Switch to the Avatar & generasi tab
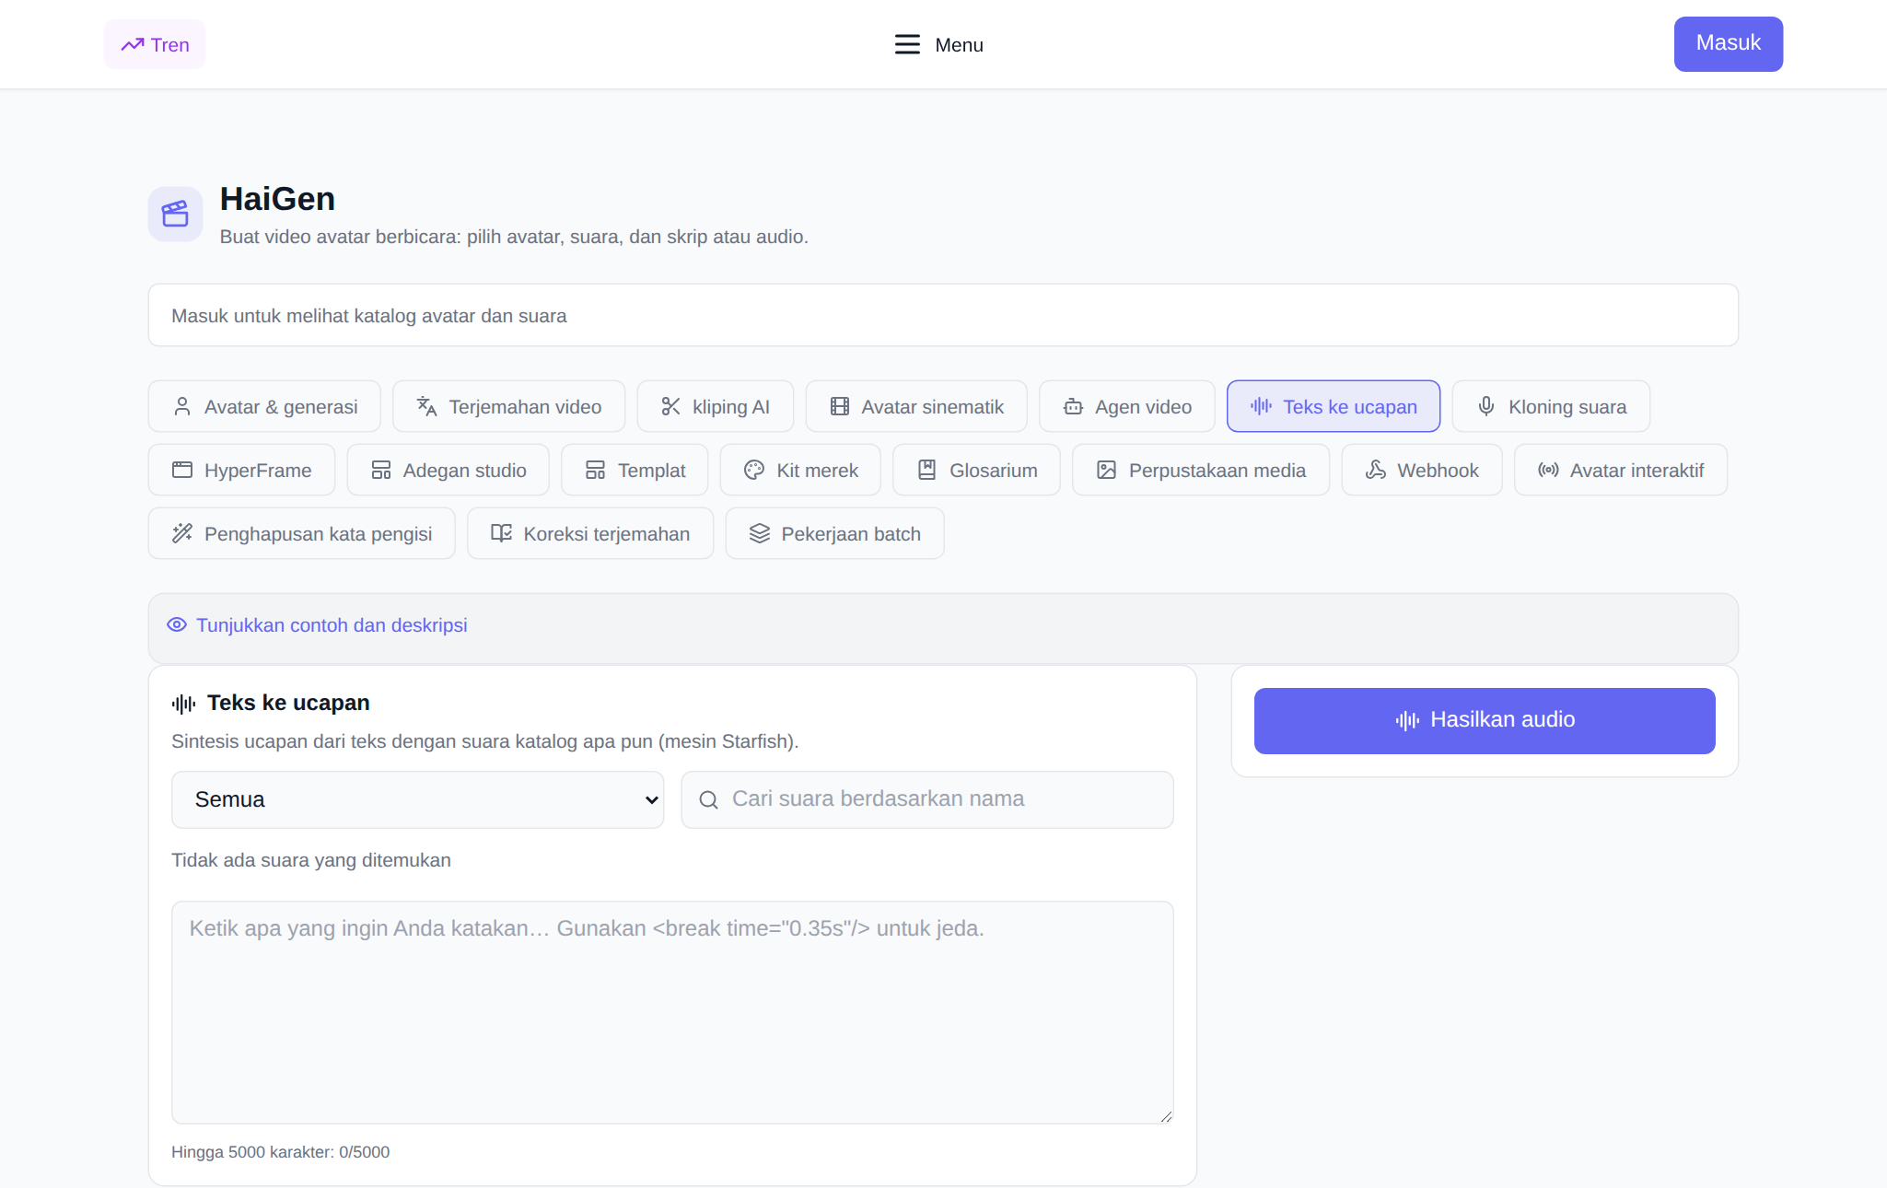Viewport: 1887px width, 1188px height. click(264, 406)
